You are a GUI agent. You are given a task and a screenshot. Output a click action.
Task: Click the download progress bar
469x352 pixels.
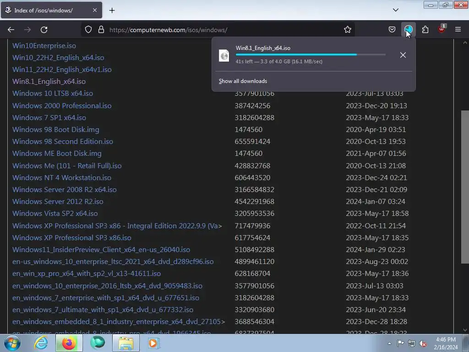click(x=311, y=55)
